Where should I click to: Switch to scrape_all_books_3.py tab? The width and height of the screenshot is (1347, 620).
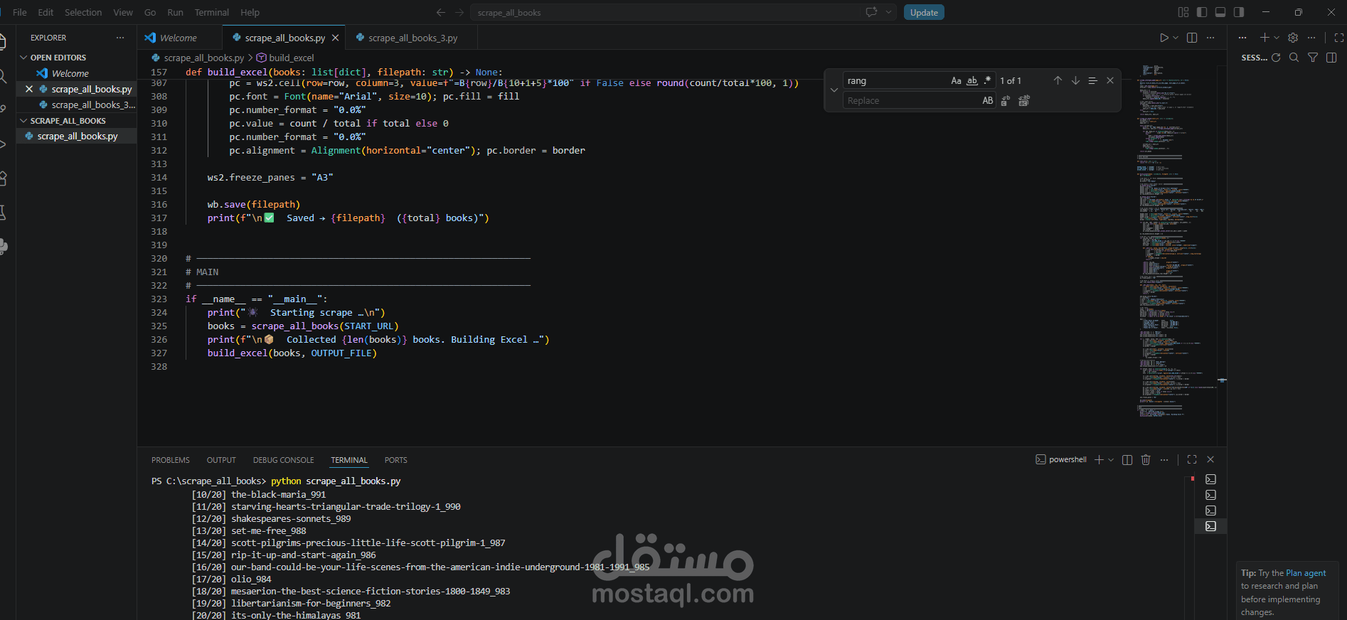pyautogui.click(x=412, y=38)
